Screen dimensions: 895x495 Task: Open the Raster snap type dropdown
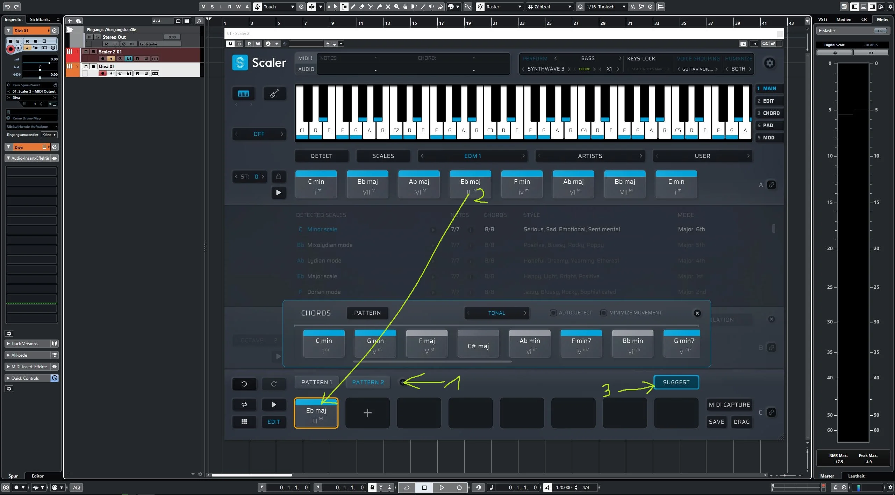point(503,7)
